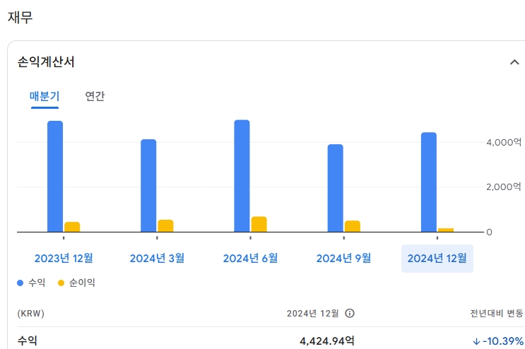Screen dimensions: 525x349
Task: Click the 순이익 legend label
Action: (x=82, y=283)
